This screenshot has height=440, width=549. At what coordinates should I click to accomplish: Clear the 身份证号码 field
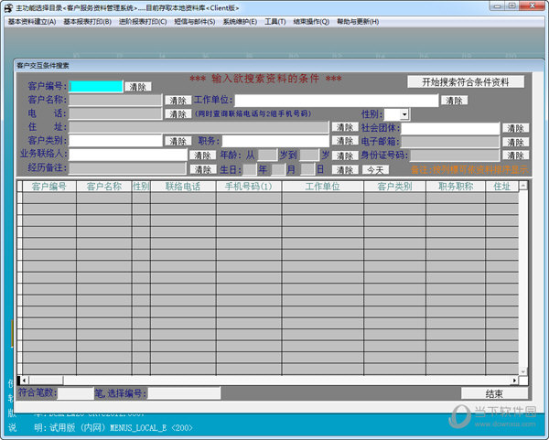coord(515,156)
